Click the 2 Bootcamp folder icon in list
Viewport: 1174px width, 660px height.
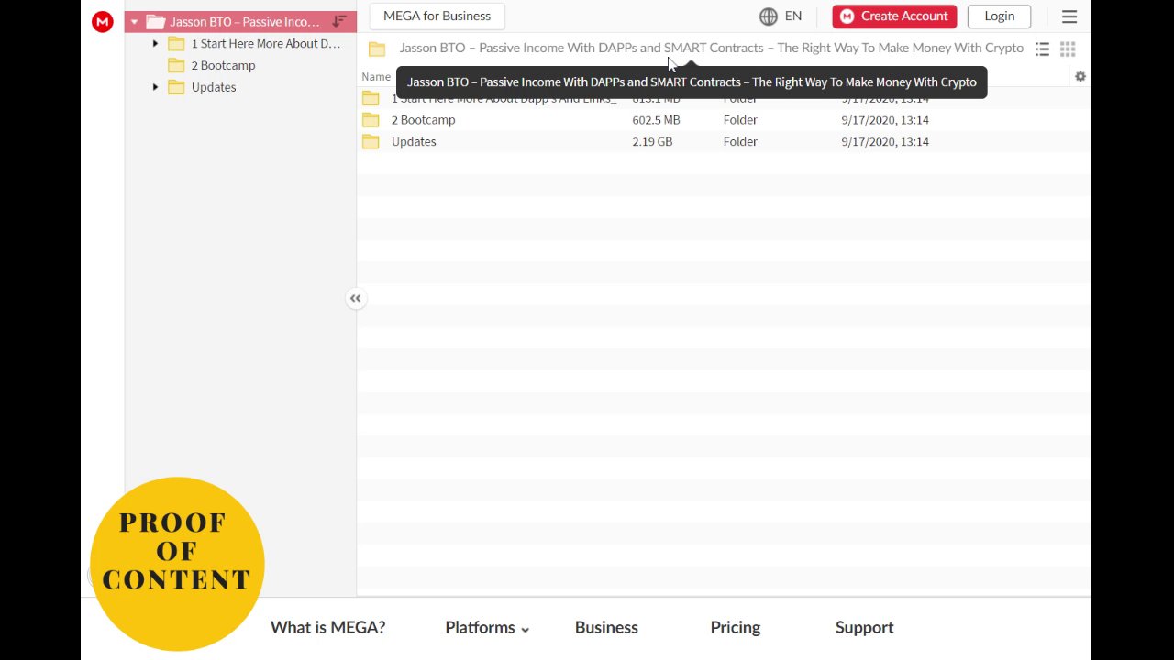tap(371, 120)
